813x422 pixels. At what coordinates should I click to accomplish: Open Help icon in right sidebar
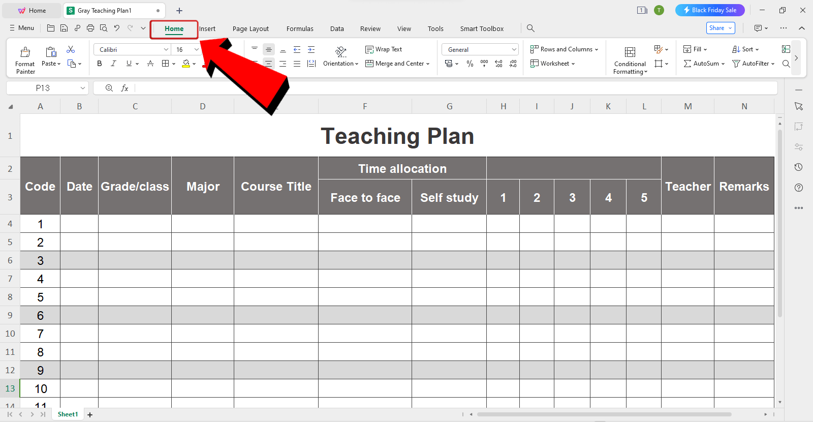799,188
